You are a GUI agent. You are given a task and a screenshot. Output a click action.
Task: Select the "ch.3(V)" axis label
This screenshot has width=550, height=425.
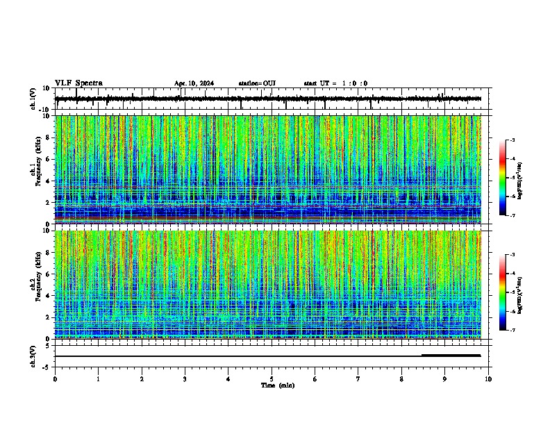(33, 356)
